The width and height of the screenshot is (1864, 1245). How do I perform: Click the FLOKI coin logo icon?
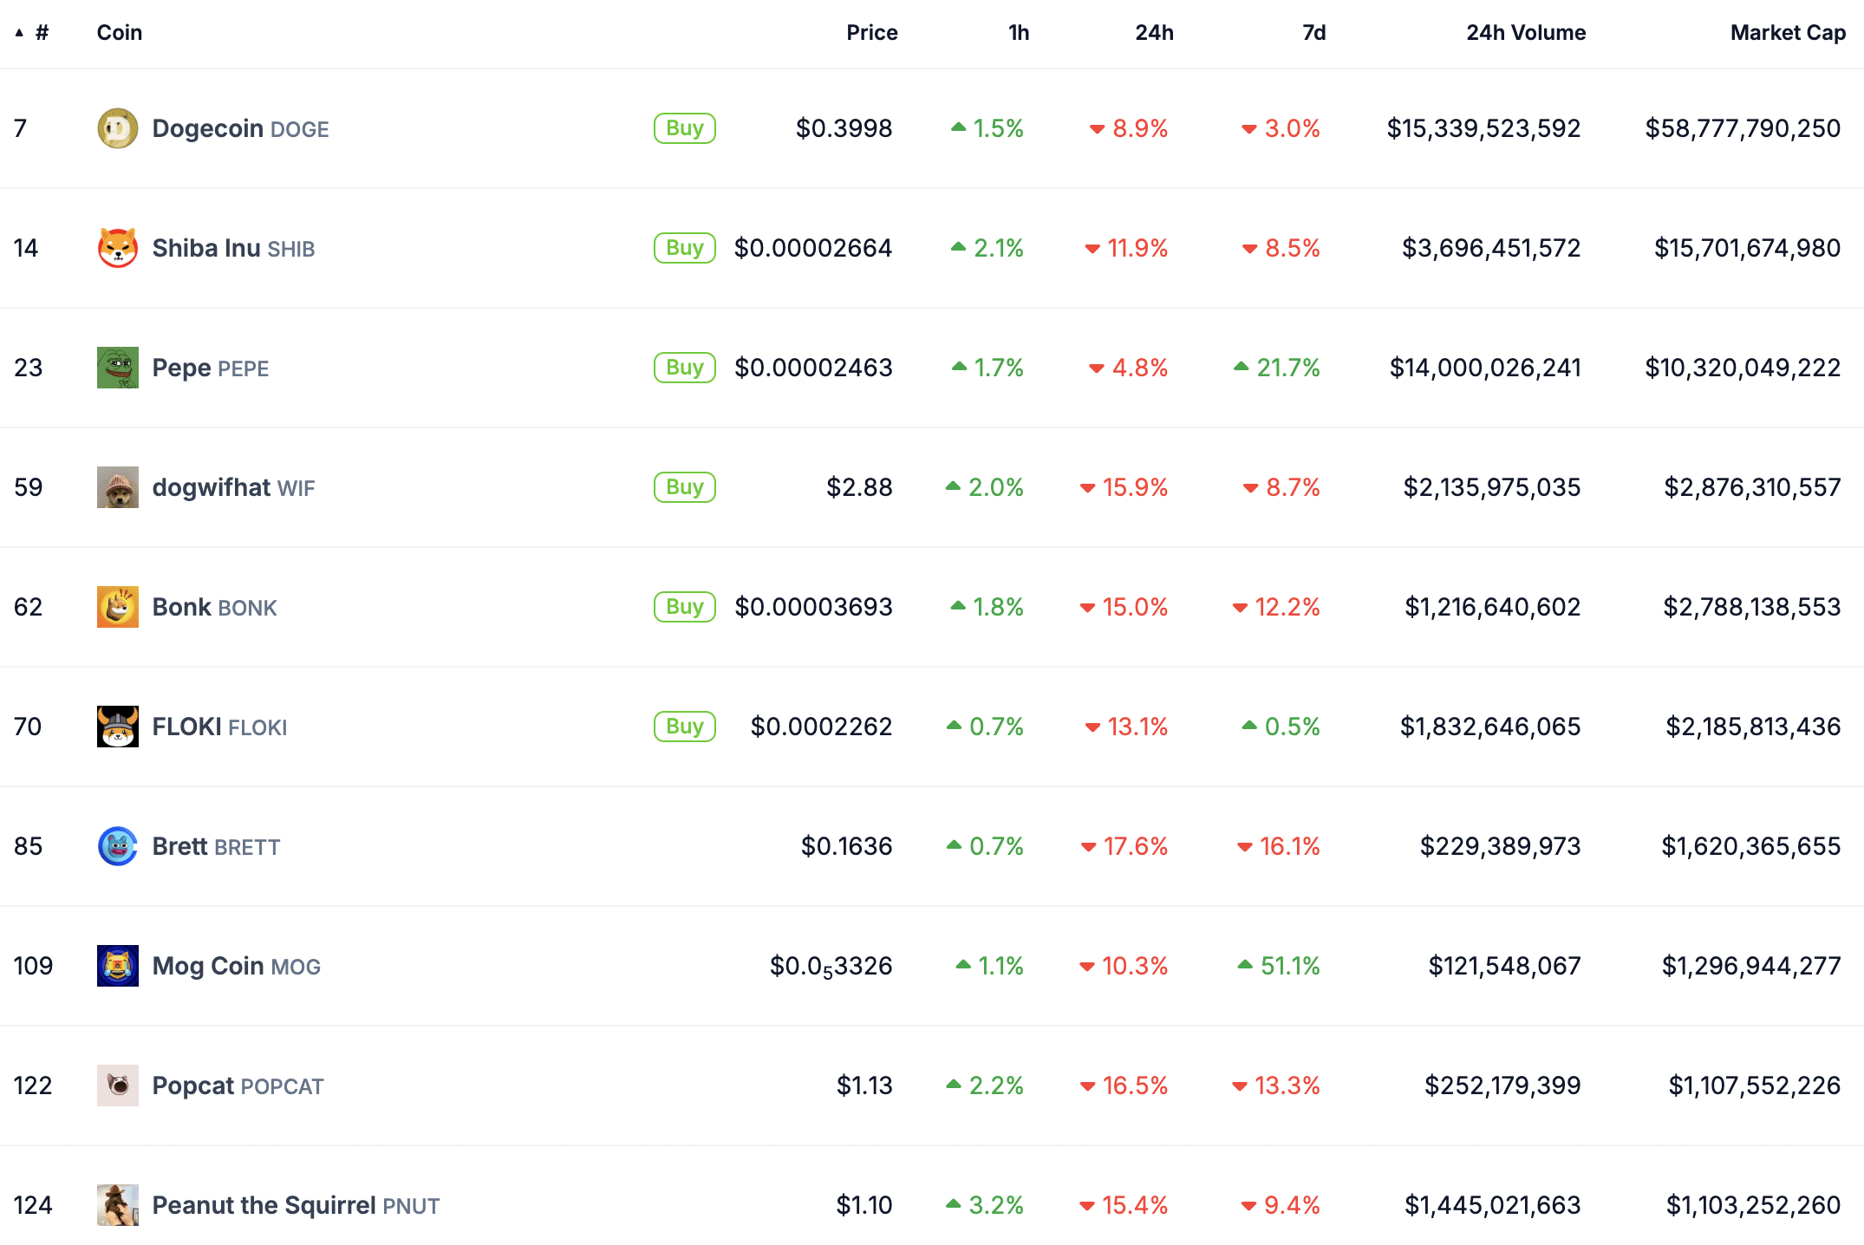point(117,727)
